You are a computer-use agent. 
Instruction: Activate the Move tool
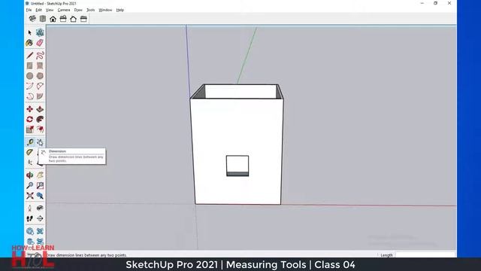click(x=30, y=109)
